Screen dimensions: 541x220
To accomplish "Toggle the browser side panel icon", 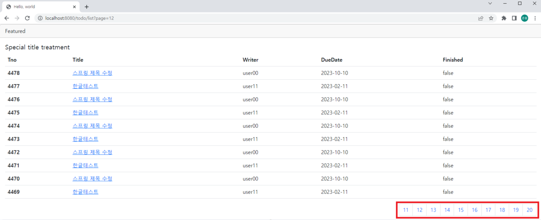I will point(514,18).
